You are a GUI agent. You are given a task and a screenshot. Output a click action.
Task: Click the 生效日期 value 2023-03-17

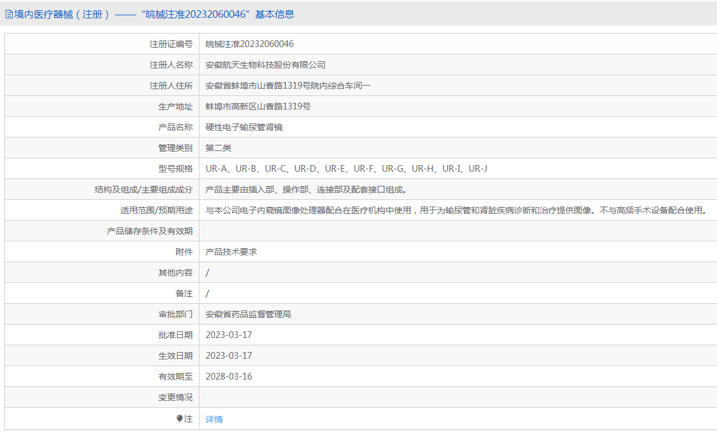pyautogui.click(x=229, y=356)
